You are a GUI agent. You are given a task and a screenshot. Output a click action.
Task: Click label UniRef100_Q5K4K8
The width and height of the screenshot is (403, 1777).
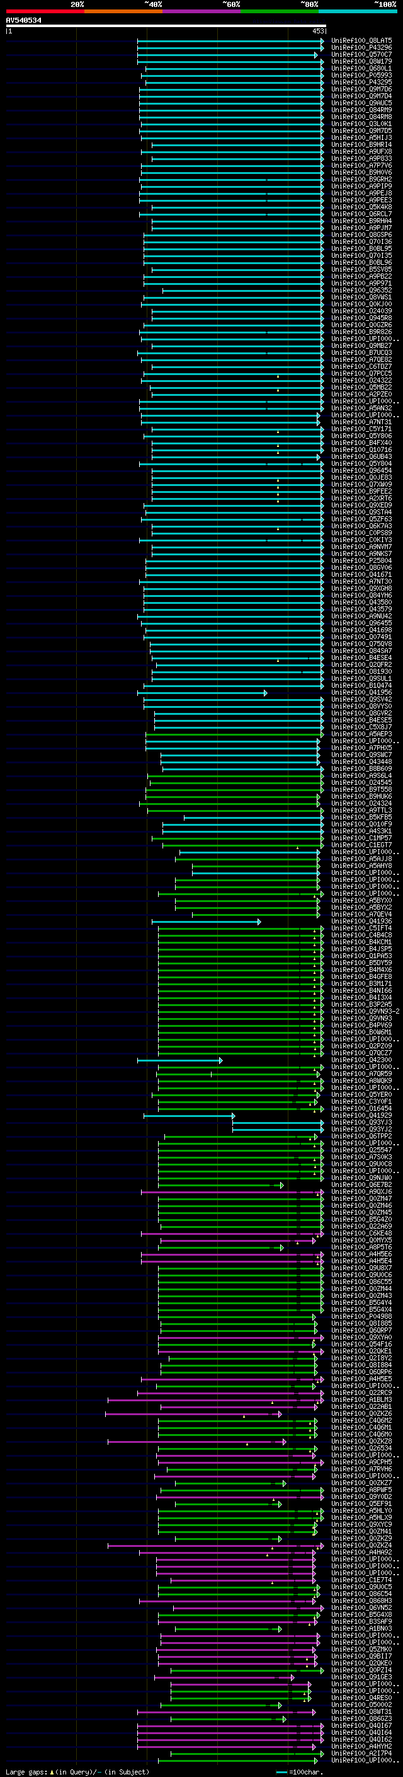(361, 207)
